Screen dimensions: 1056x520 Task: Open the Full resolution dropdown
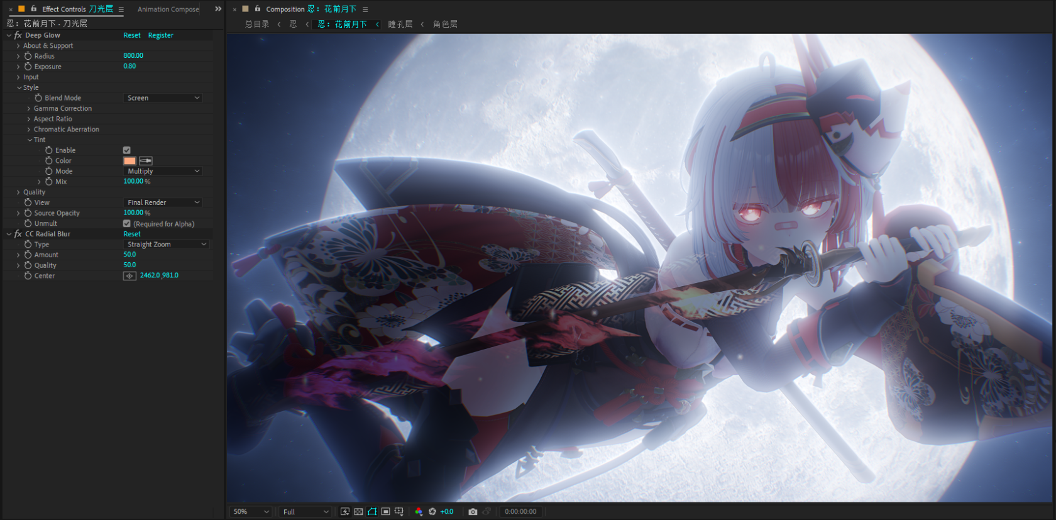point(305,512)
